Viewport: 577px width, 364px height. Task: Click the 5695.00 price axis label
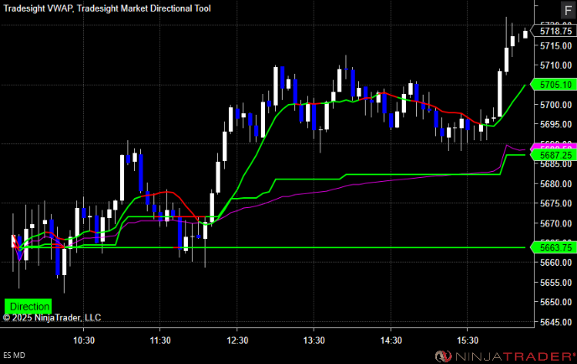click(x=556, y=124)
